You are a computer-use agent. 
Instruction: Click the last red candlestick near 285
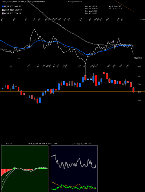(x=133, y=90)
